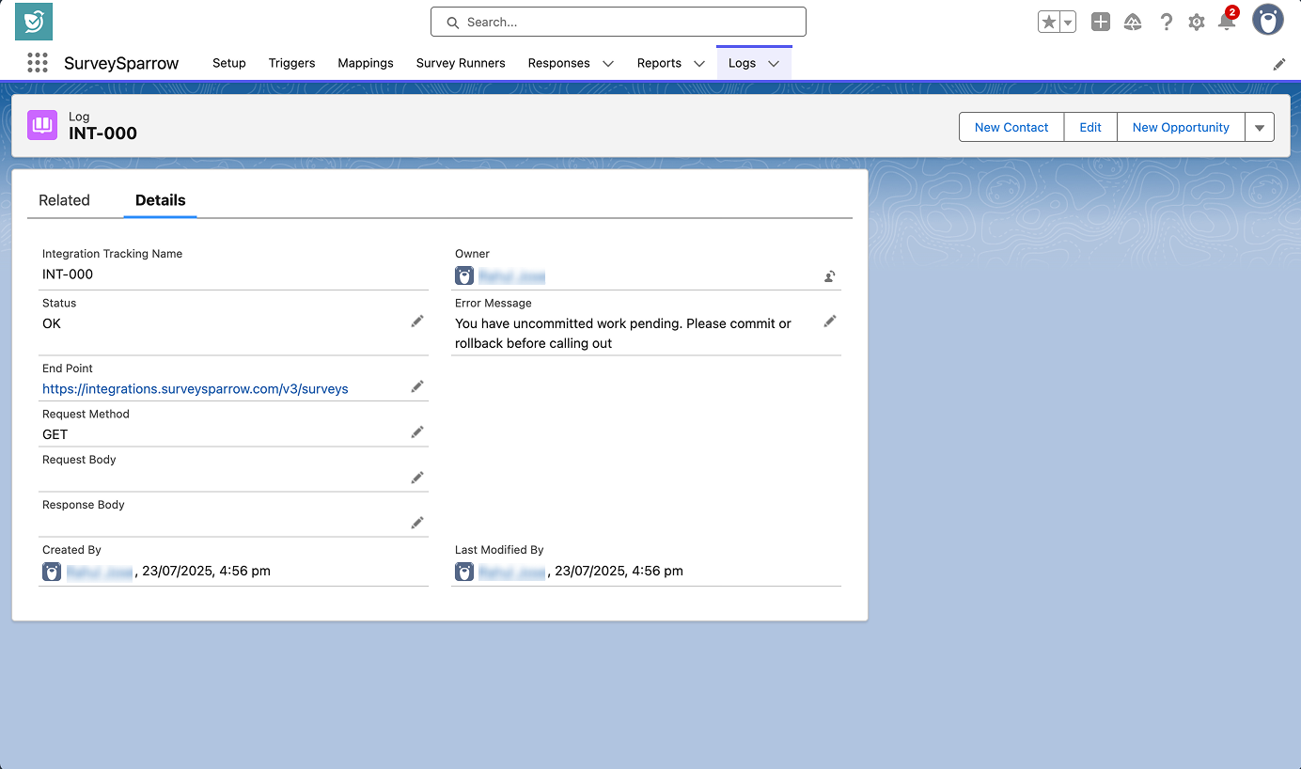Click the Global Actions plus icon
This screenshot has height=769, width=1301.
tap(1100, 23)
